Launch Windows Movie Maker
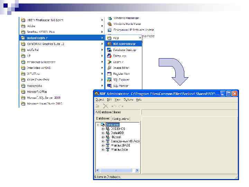The width and height of the screenshot is (249, 187). tap(124, 24)
